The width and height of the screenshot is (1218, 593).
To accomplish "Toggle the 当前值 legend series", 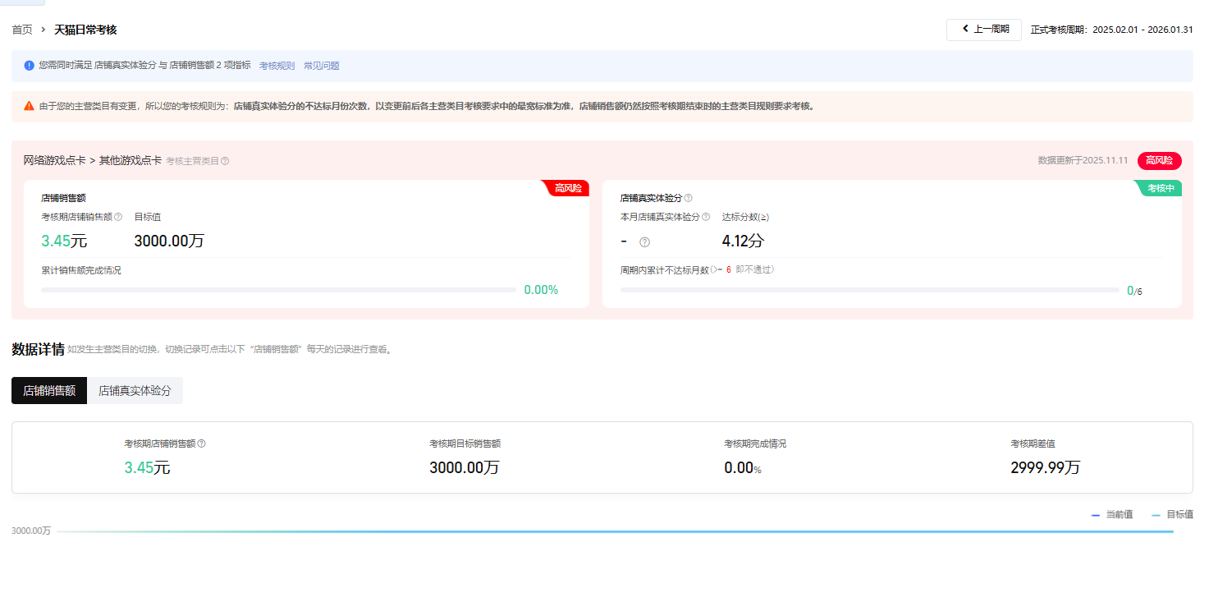I will coord(1112,515).
